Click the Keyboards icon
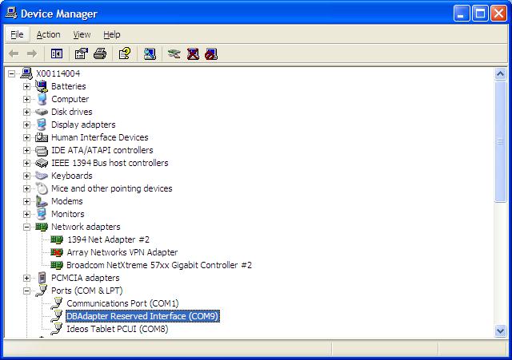Viewport: 512px width, 360px height. click(x=42, y=176)
